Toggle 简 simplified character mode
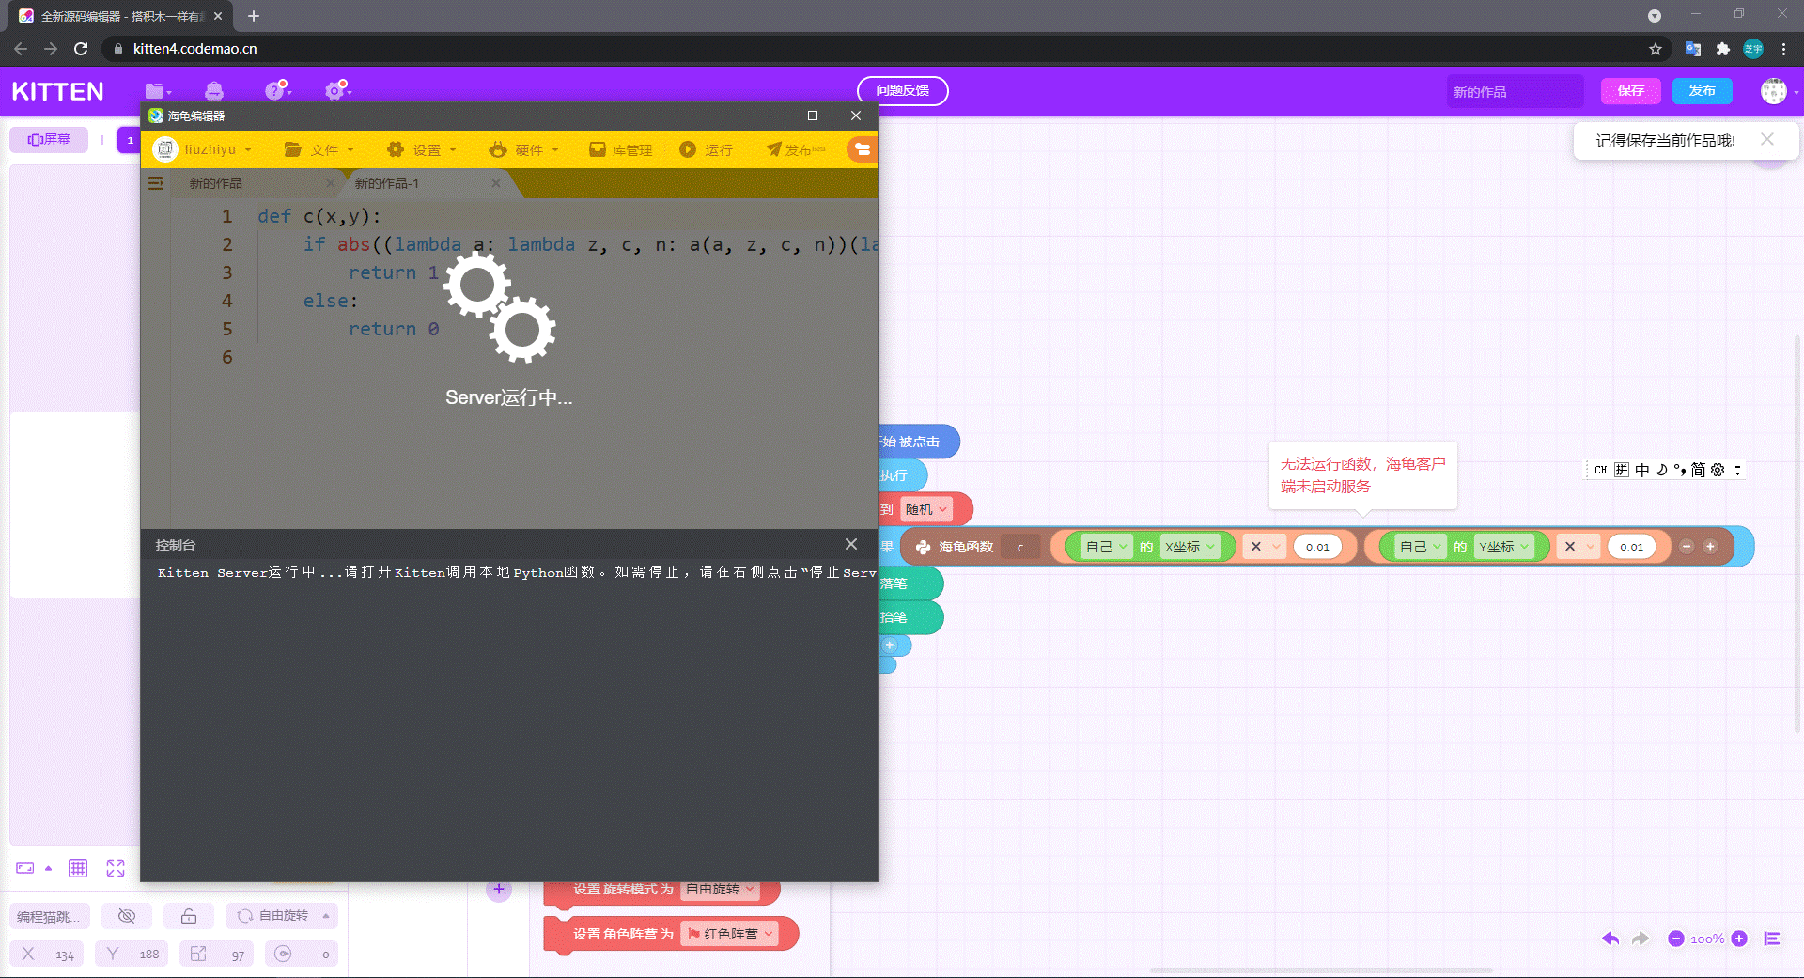The image size is (1804, 978). pos(1698,470)
